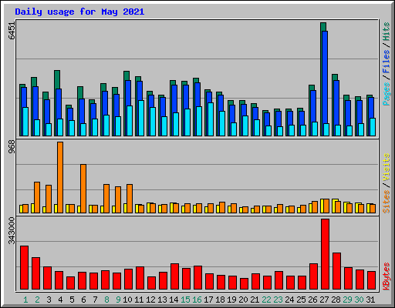
Task: Click day label 20 on the x-axis
Action: click(x=243, y=300)
